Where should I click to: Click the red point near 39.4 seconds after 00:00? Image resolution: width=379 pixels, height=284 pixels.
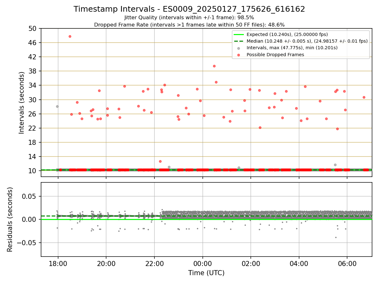pos(214,66)
